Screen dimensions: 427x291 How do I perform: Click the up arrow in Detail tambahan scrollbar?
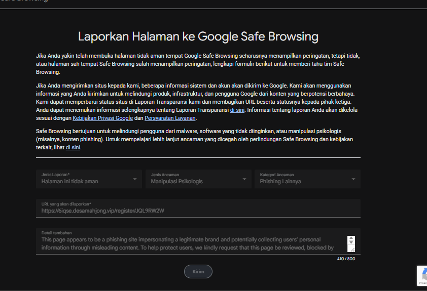[351, 238]
